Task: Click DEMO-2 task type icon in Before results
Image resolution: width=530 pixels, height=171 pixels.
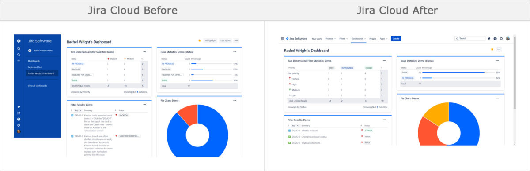Action: (72, 136)
